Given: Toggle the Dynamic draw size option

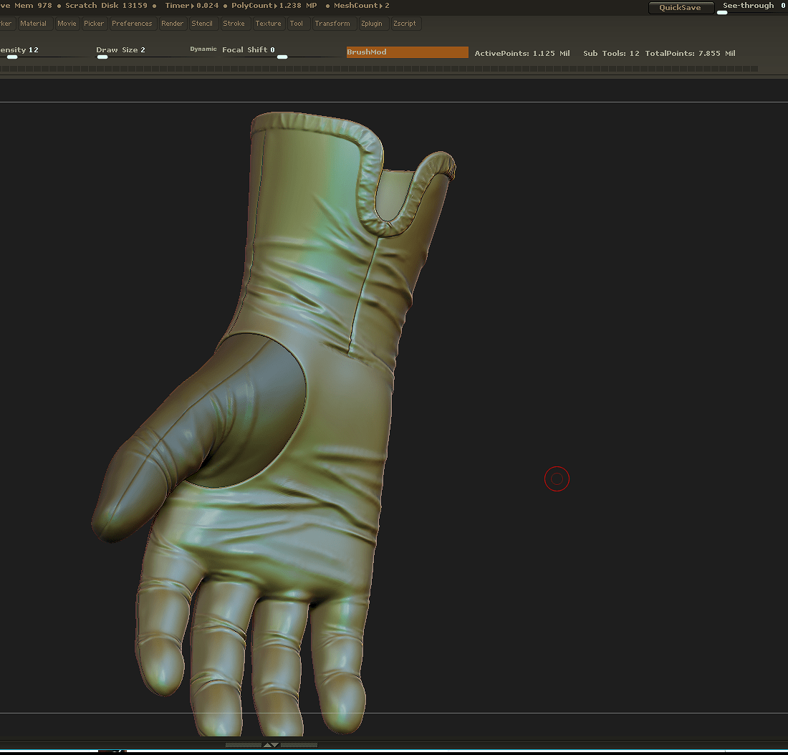Looking at the screenshot, I should pos(203,49).
